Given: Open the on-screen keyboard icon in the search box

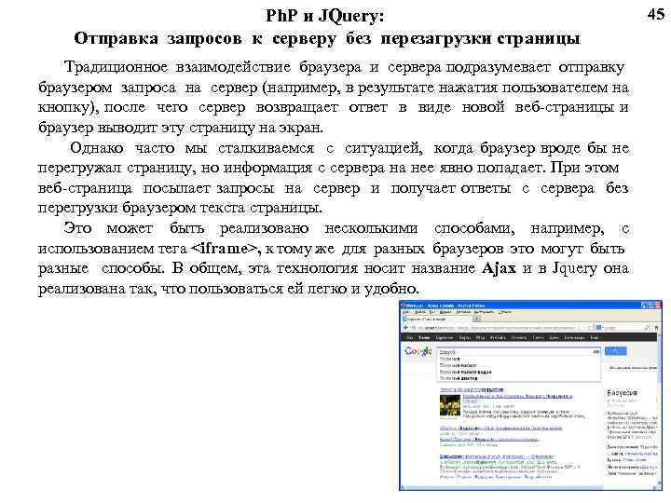Looking at the screenshot, I should (596, 352).
